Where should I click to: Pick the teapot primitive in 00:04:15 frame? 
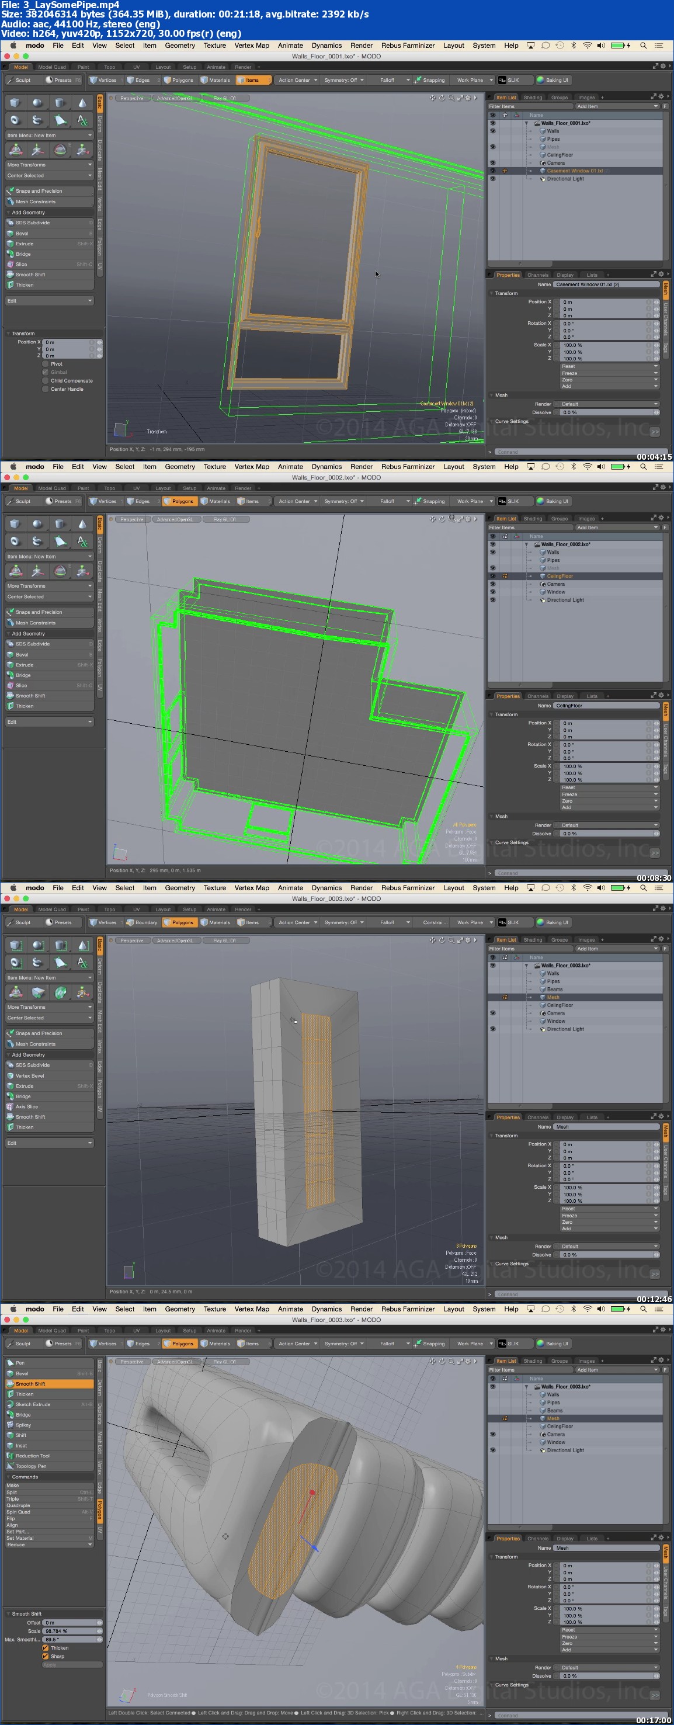(37, 120)
